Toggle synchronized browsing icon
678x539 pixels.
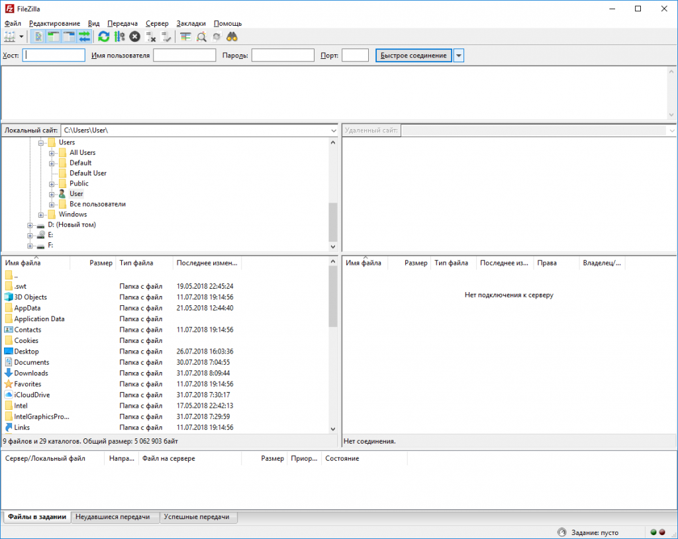tap(217, 37)
